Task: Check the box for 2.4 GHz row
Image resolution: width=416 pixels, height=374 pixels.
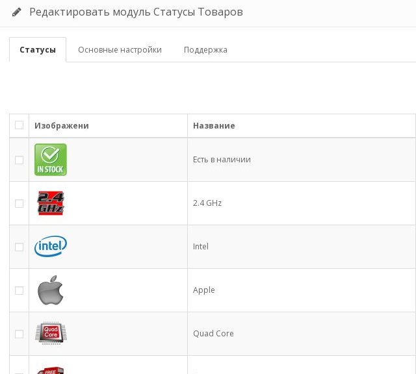Action: click(x=19, y=203)
